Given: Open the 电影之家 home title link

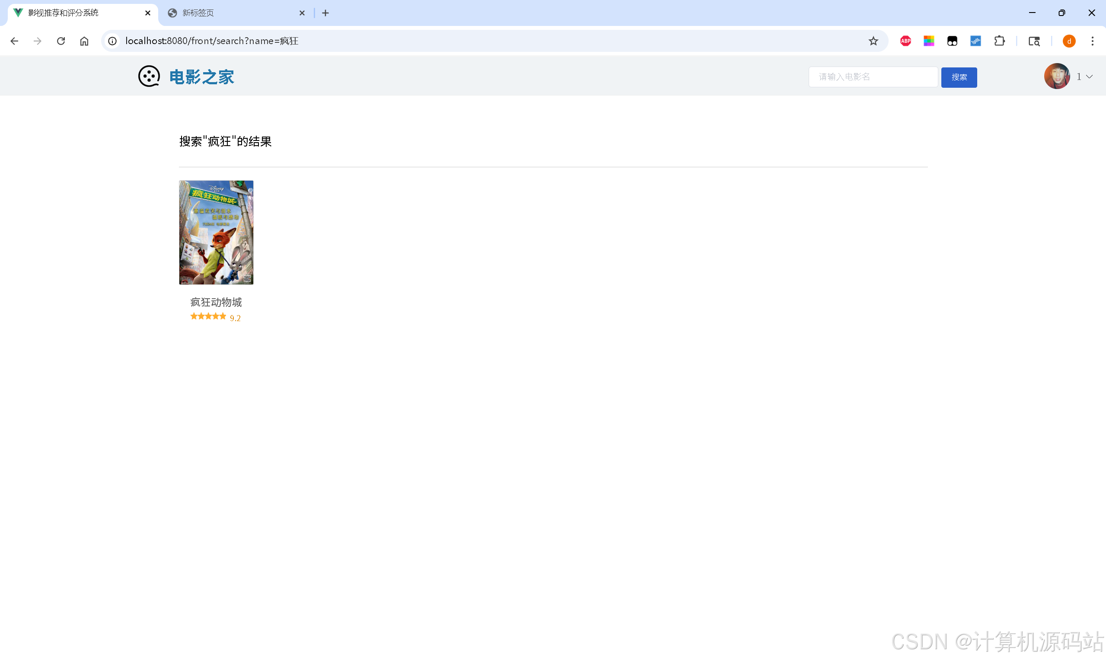Looking at the screenshot, I should (x=201, y=77).
